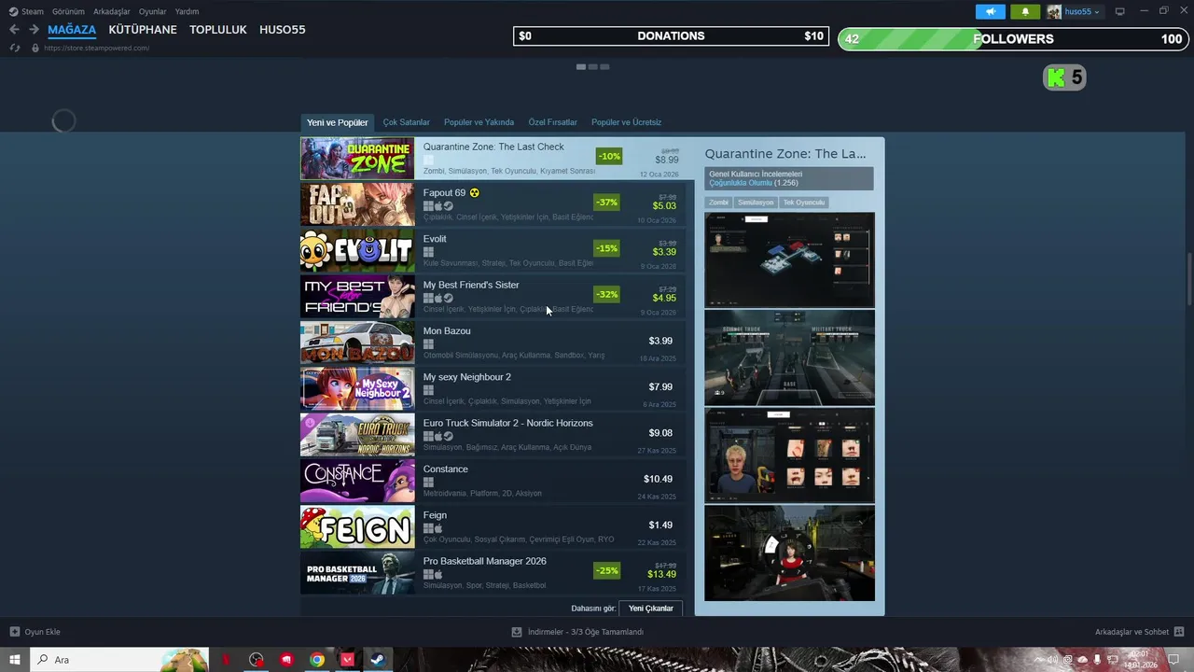Select the Popüler ve Yakında tab
1194x672 pixels.
click(x=479, y=122)
